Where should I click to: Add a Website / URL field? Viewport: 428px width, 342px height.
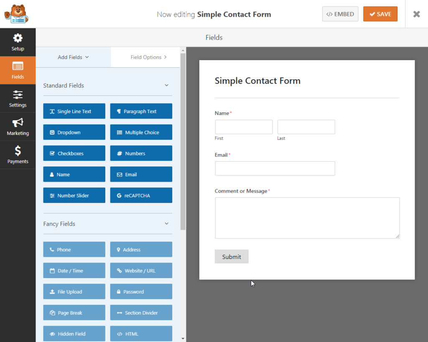click(x=141, y=270)
